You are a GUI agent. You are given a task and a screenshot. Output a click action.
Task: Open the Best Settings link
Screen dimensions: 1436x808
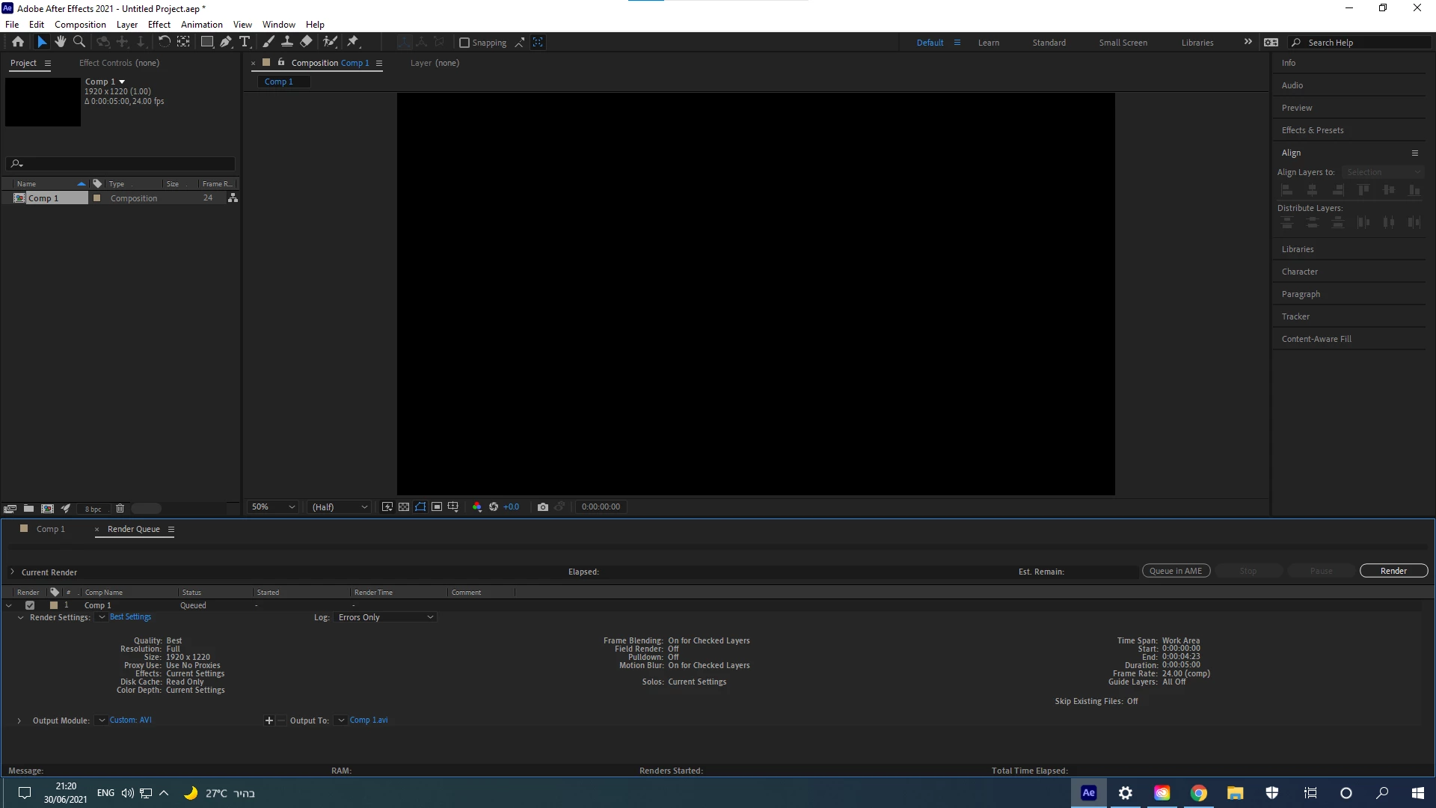130,617
